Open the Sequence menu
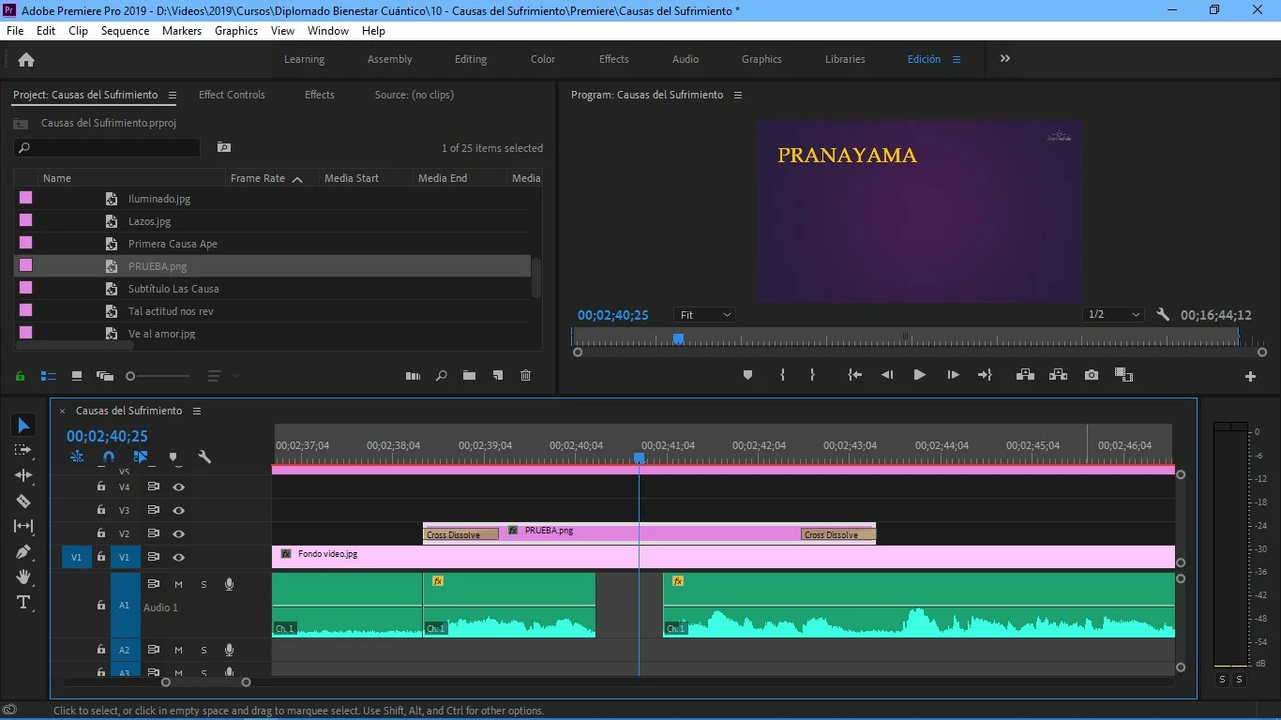 pos(125,31)
